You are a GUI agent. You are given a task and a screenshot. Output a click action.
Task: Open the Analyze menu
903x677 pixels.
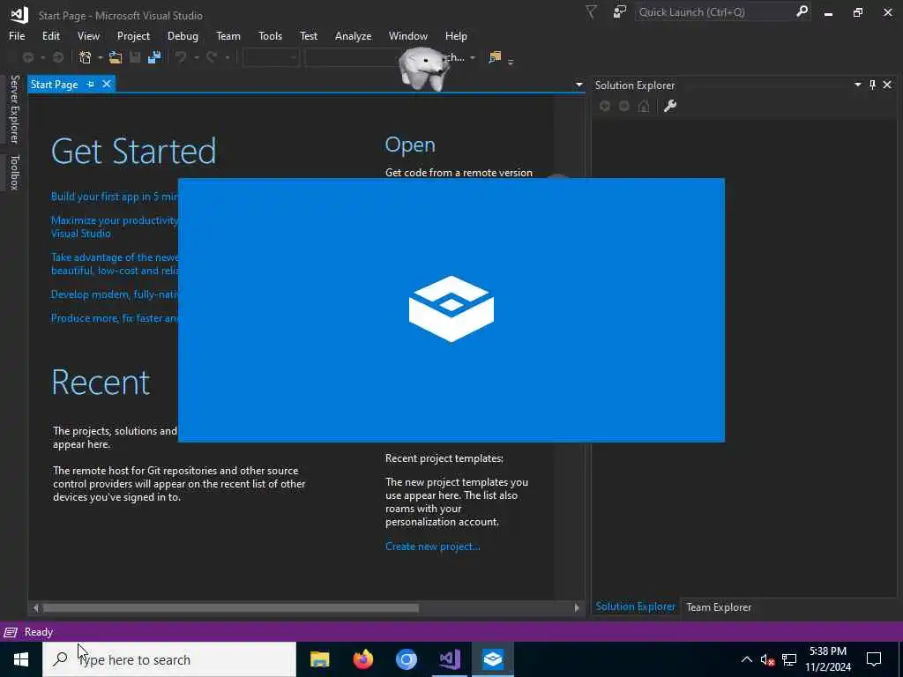(x=353, y=35)
